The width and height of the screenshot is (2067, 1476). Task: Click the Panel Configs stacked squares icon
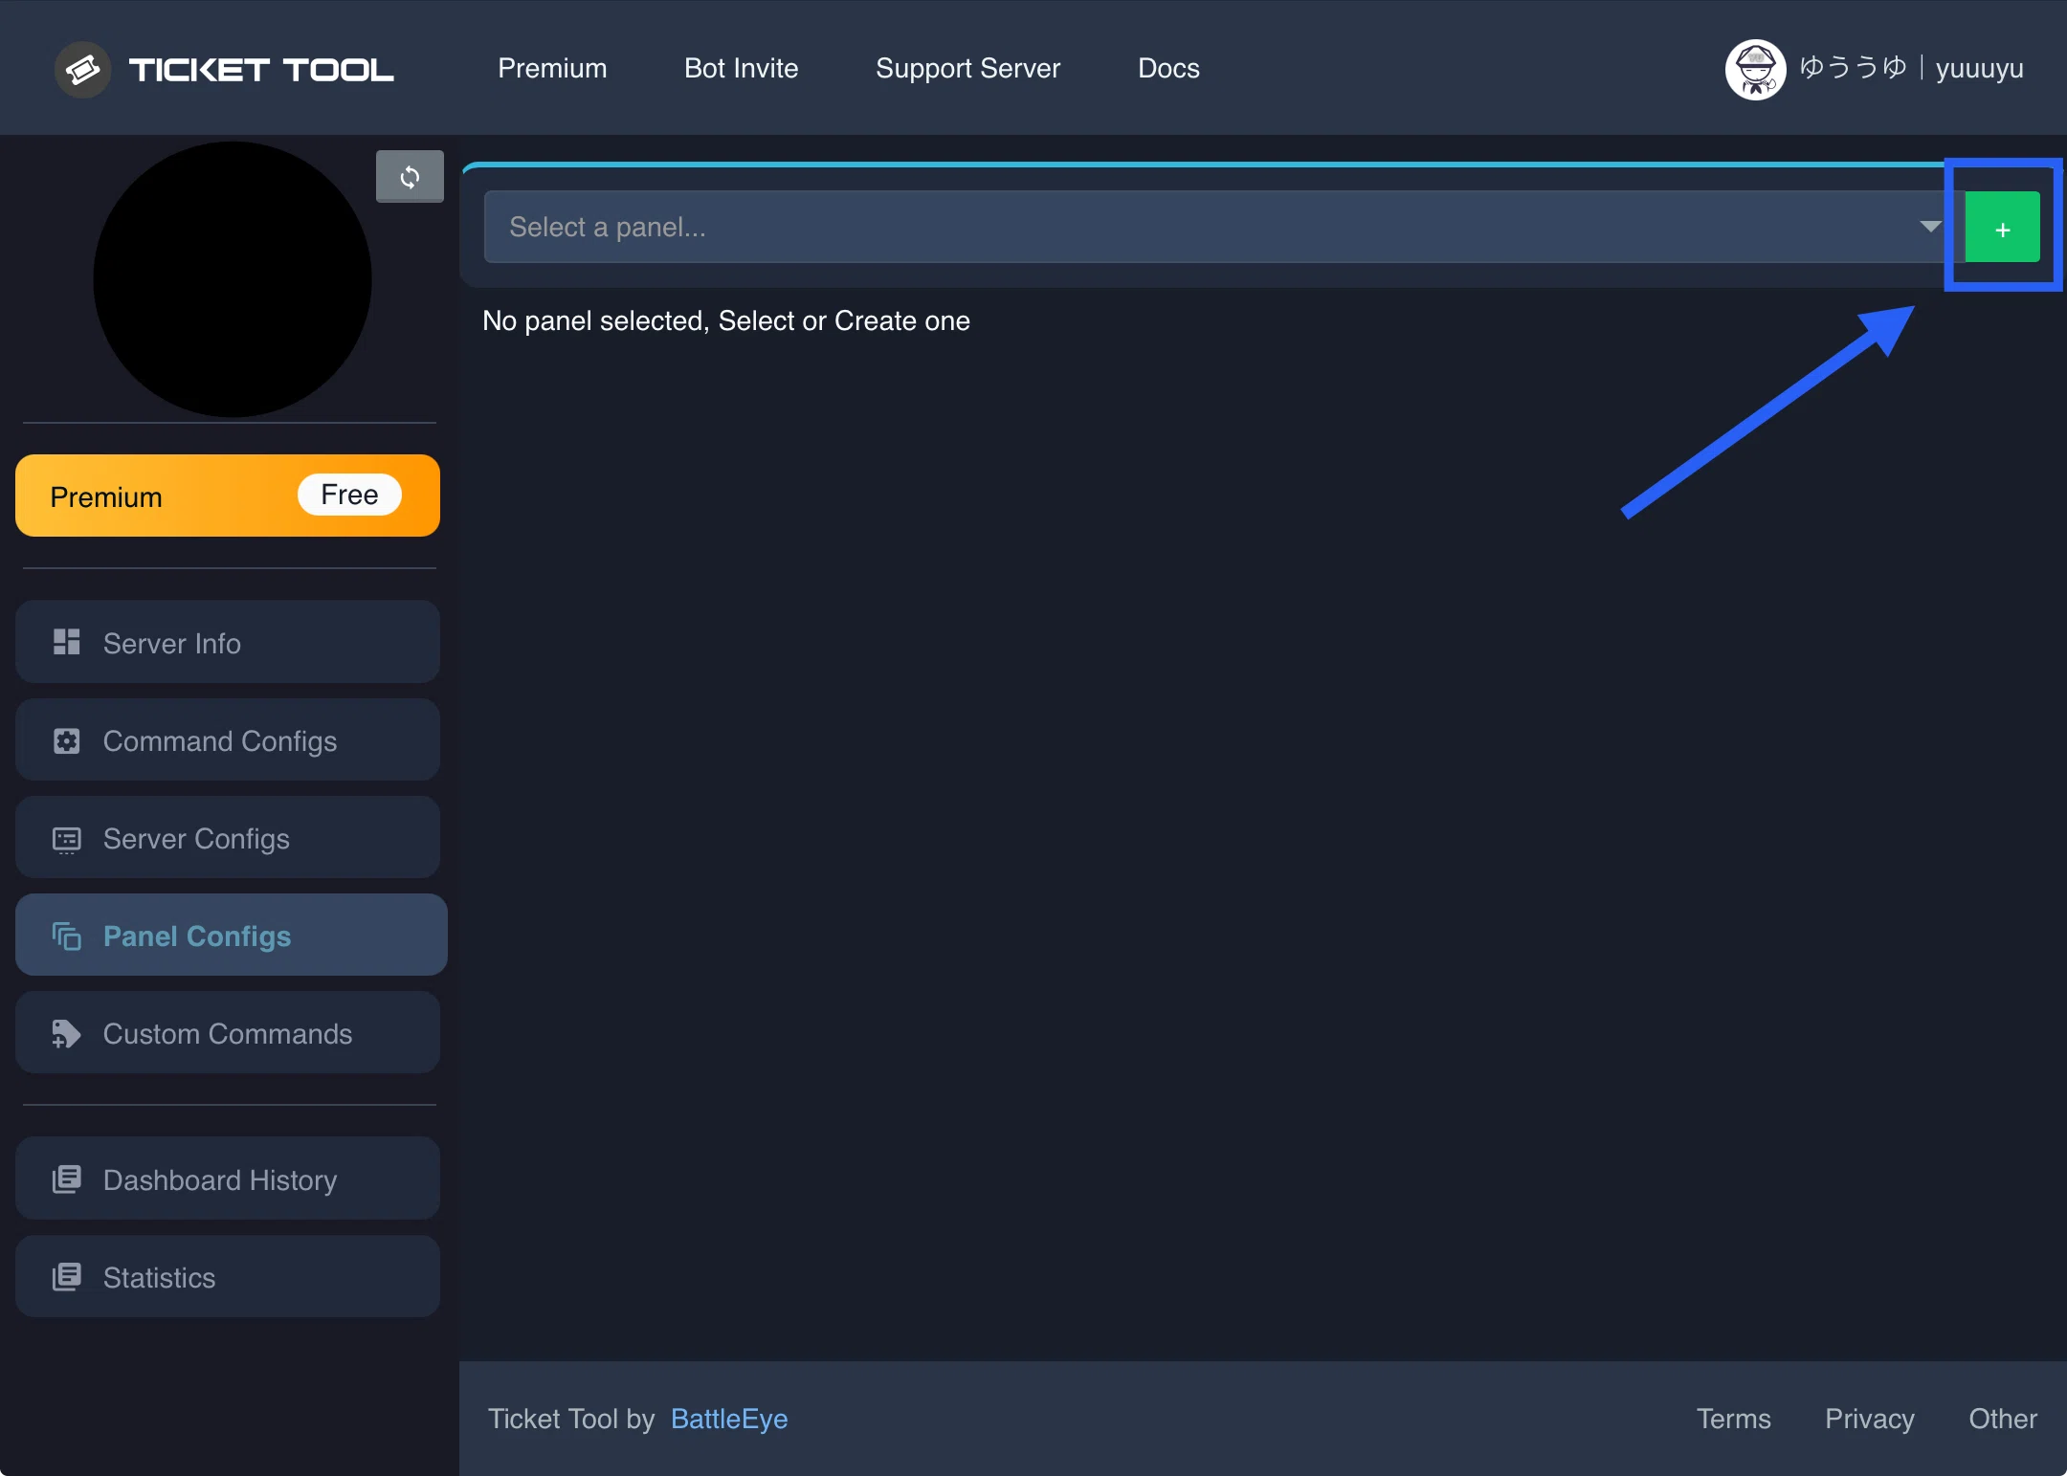[x=66, y=936]
